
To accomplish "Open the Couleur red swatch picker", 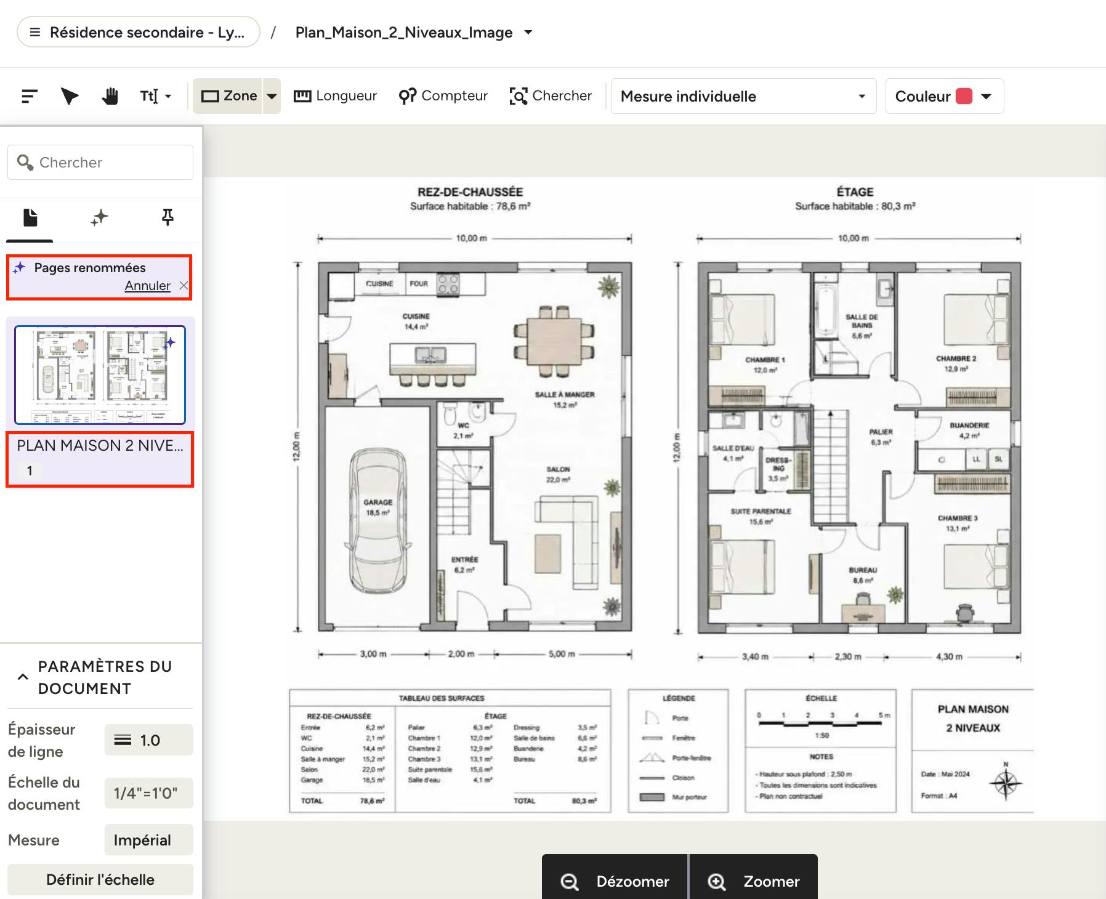I will pos(944,96).
